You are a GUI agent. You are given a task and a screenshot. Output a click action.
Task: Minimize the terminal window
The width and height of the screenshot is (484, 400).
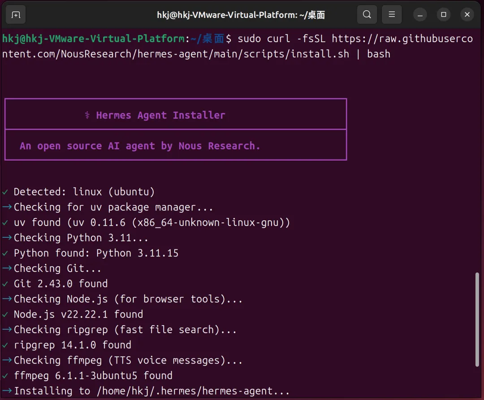point(420,14)
